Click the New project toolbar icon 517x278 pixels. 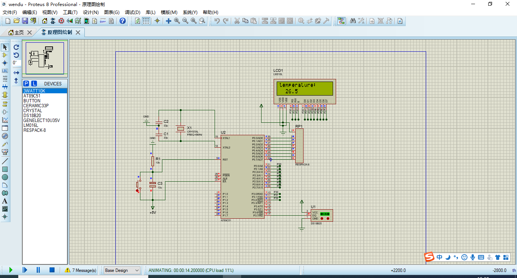pyautogui.click(x=8, y=21)
